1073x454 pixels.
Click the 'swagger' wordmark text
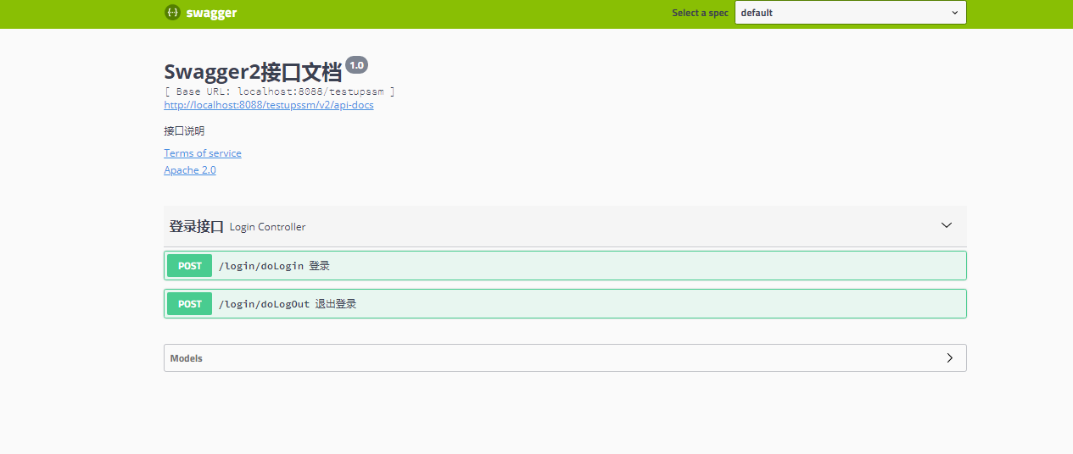[211, 13]
